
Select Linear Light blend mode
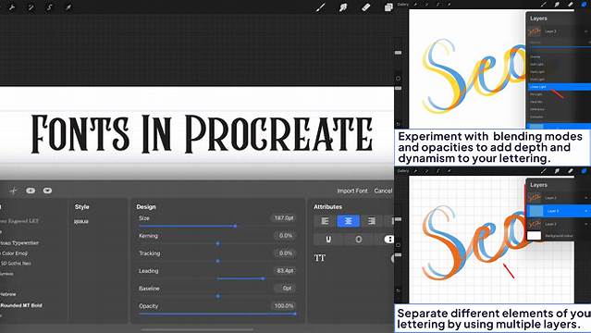click(x=559, y=87)
